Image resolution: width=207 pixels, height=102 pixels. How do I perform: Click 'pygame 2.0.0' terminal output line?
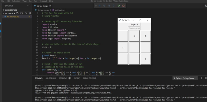coord(56,90)
